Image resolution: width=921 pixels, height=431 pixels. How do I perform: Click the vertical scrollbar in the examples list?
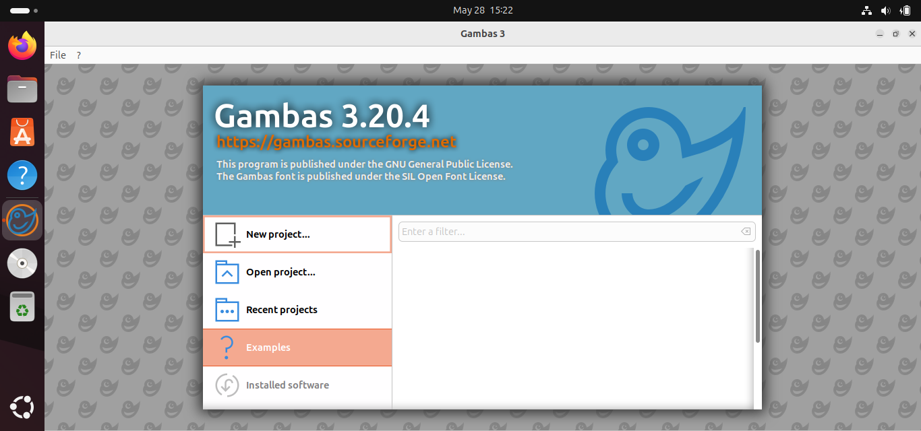(x=758, y=296)
